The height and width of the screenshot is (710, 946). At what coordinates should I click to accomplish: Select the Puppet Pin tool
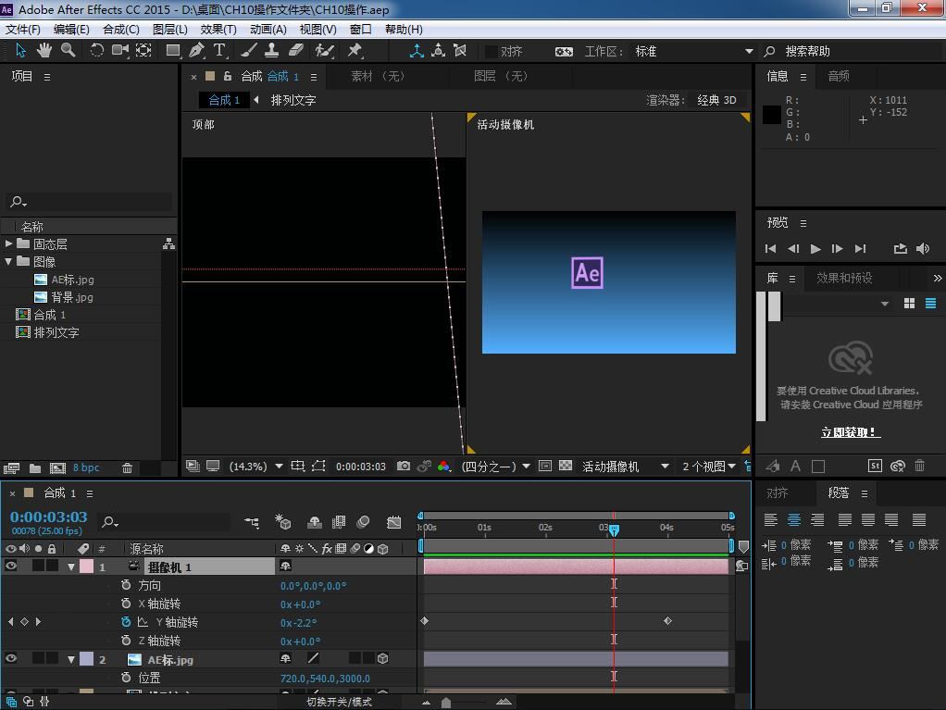355,51
